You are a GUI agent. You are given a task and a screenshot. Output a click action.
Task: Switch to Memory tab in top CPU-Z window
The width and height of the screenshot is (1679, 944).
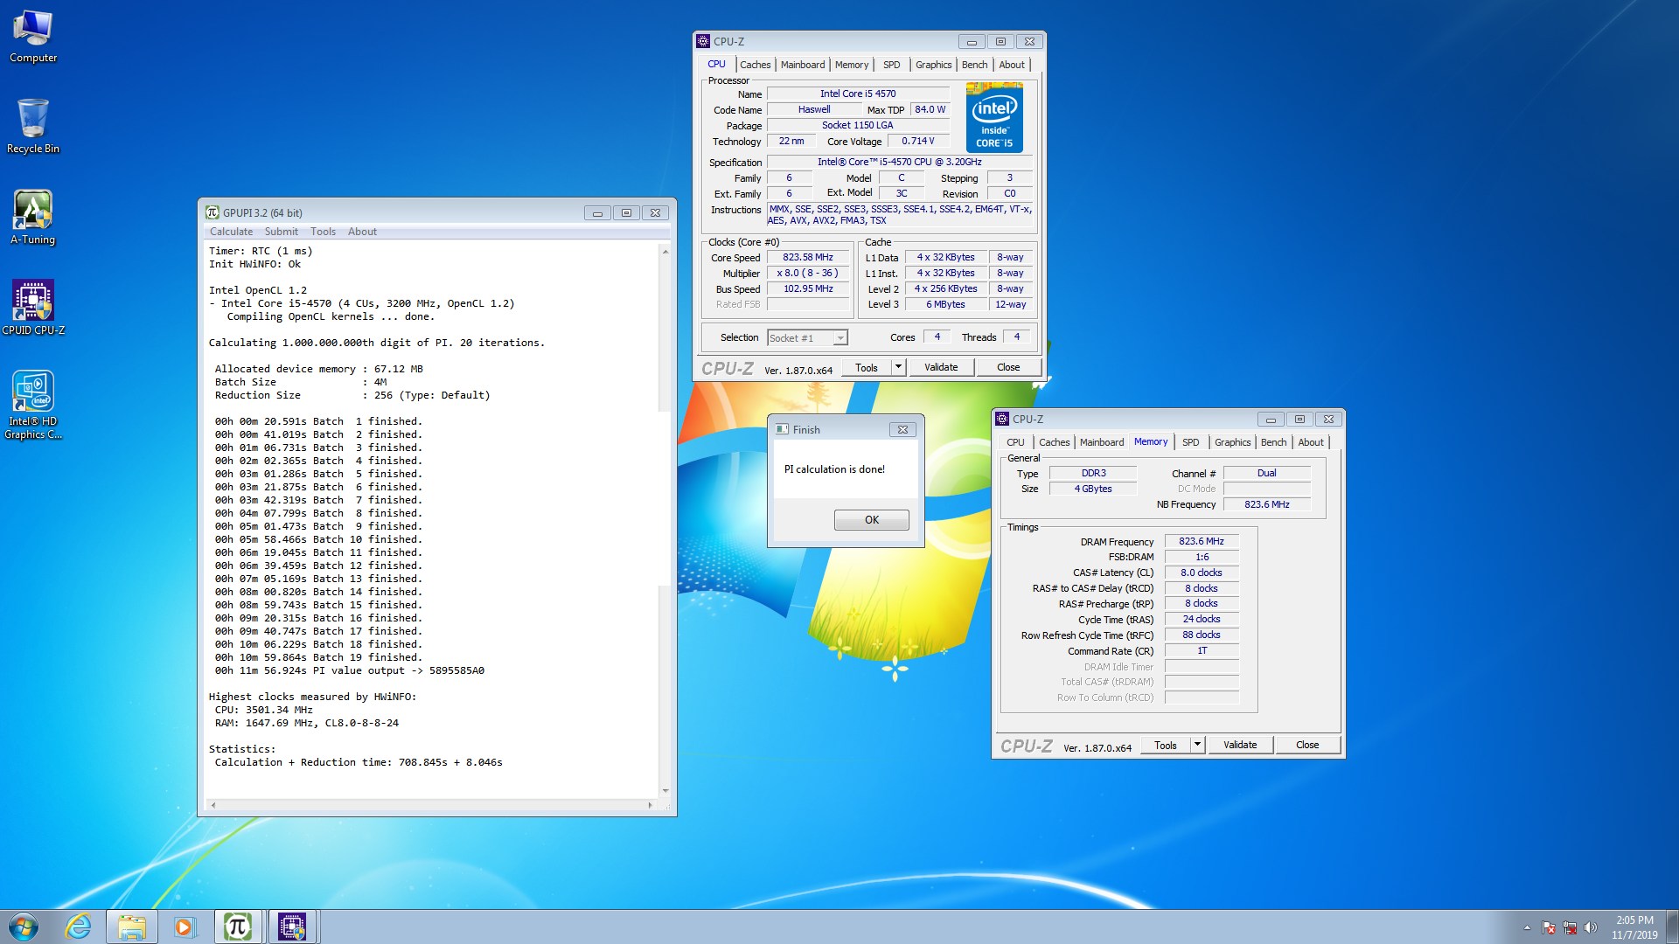(852, 65)
